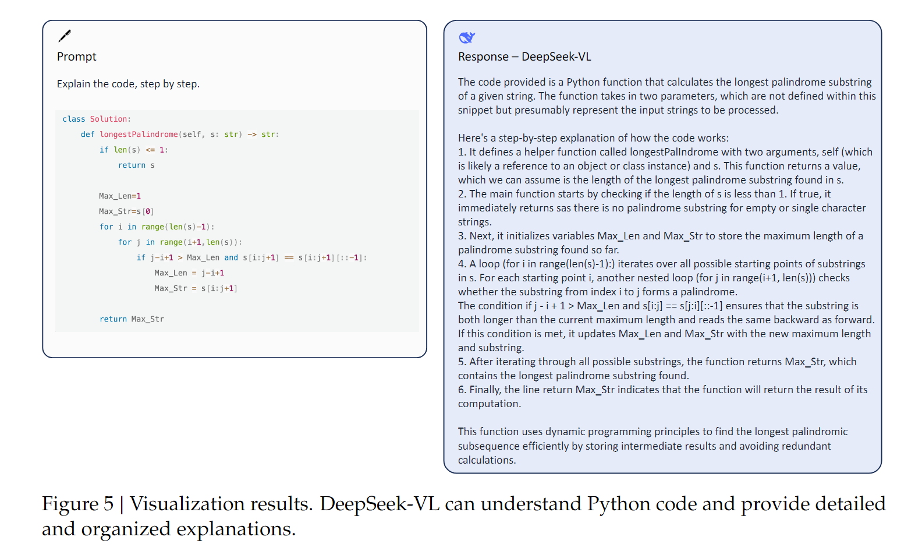The image size is (922, 551).
Task: Click the line starting "3. Next, it initializes variables"
Action: [661, 236]
